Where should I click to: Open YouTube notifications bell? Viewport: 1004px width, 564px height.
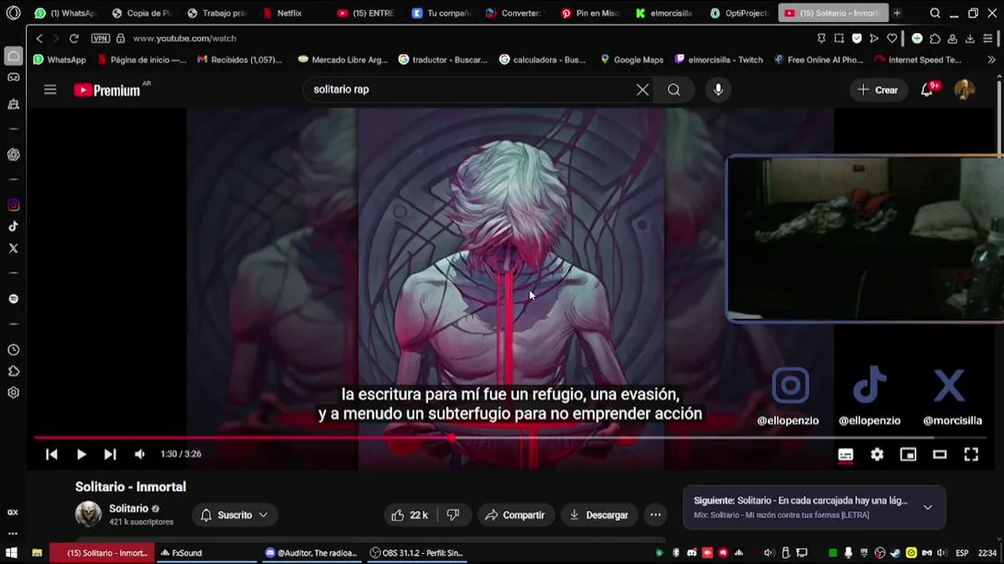tap(927, 89)
